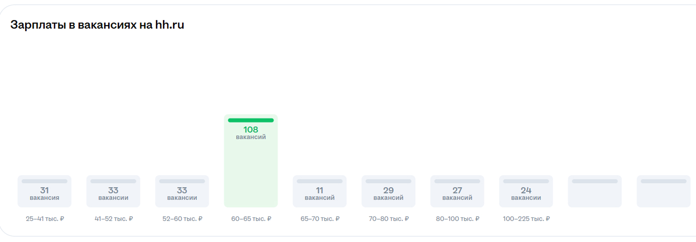Select the 24 вакансии bar card
The image size is (696, 242).
pos(526,191)
